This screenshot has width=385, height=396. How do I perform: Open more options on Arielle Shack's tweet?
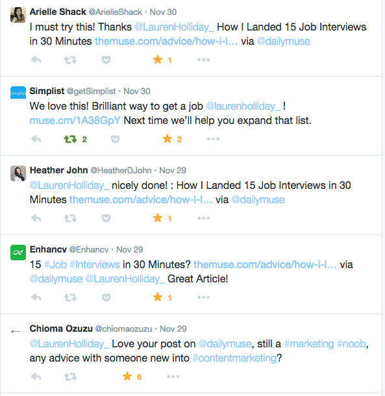pyautogui.click(x=204, y=60)
